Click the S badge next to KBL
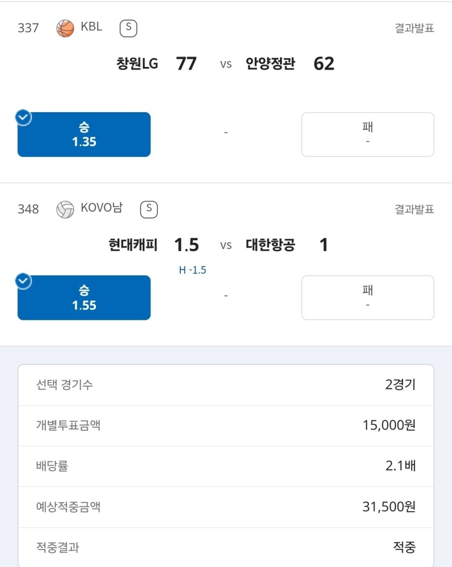Viewport: 452px width, 567px height. (129, 28)
